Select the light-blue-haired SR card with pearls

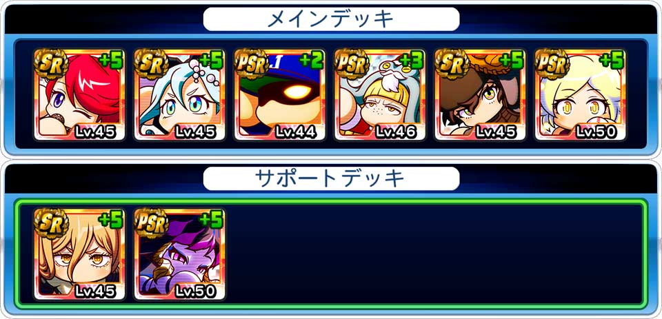click(x=179, y=94)
